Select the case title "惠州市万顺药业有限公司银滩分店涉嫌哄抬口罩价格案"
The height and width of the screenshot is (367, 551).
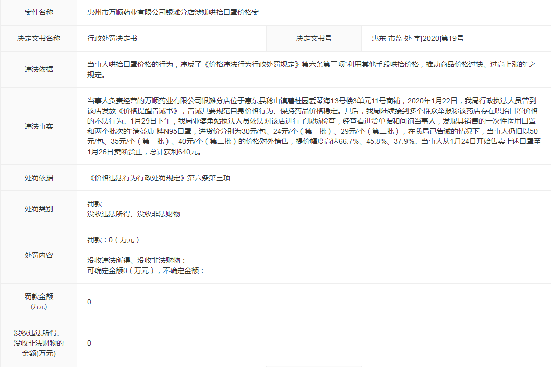tap(173, 12)
